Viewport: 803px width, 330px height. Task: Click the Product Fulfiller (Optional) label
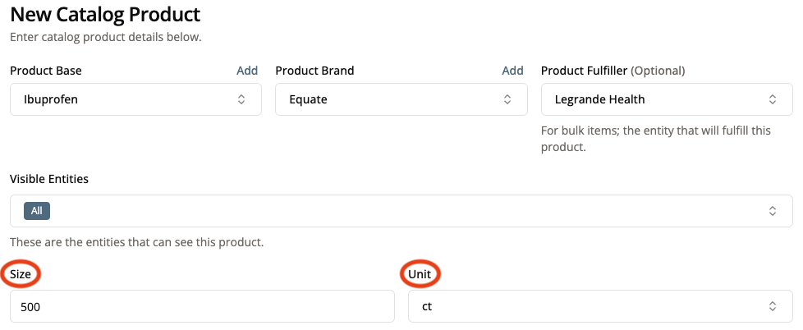coord(613,71)
